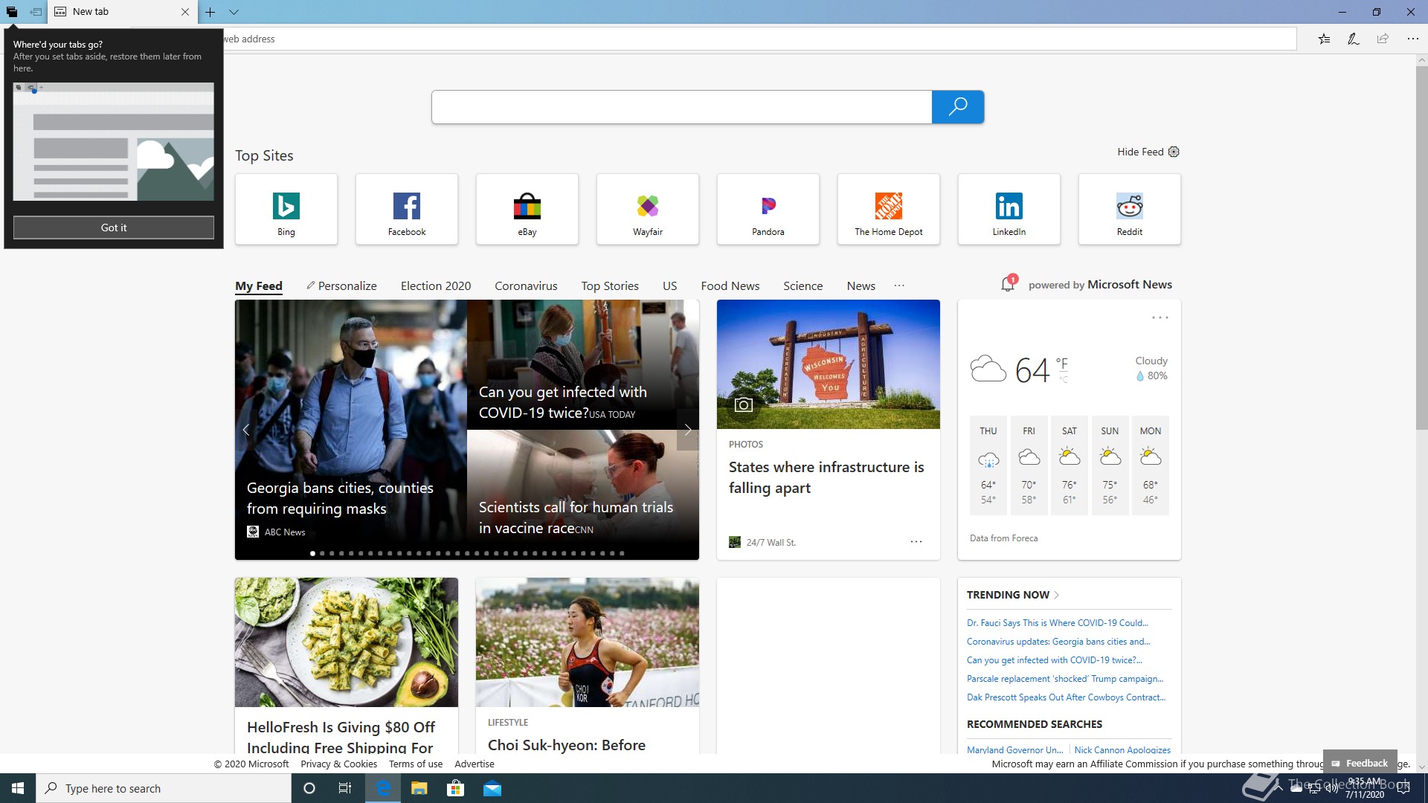Expand more feed categories ellipsis
This screenshot has width=1428, height=803.
(x=899, y=286)
